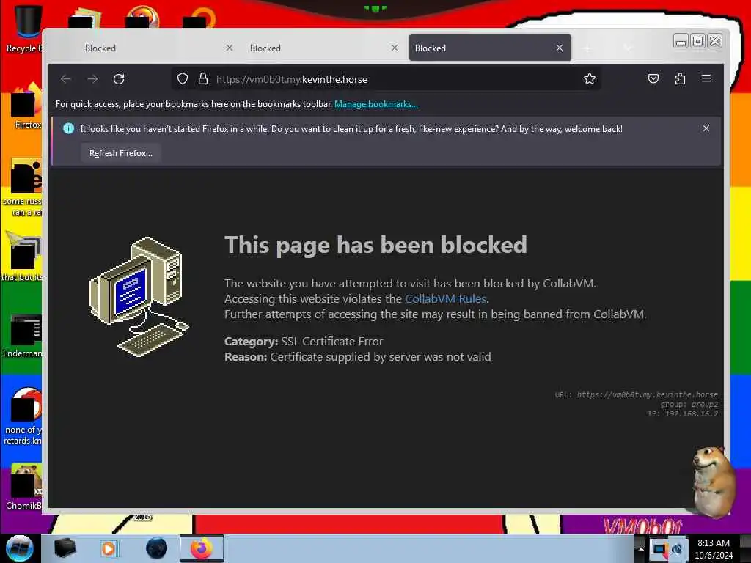This screenshot has height=563, width=751.
Task: Open the CollabVM Rules link
Action: point(445,299)
